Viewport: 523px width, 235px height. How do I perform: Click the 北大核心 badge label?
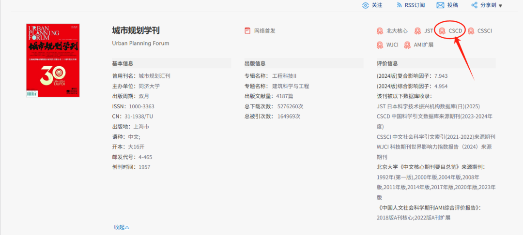(397, 31)
